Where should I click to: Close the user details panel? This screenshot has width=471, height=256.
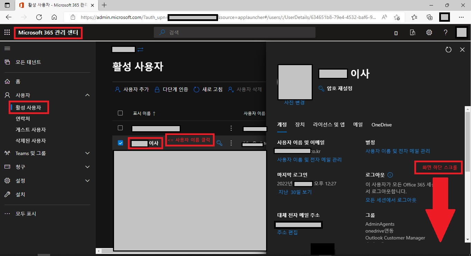pyautogui.click(x=462, y=50)
